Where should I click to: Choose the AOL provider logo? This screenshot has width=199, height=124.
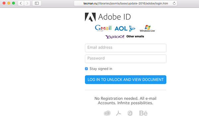tap(125, 28)
